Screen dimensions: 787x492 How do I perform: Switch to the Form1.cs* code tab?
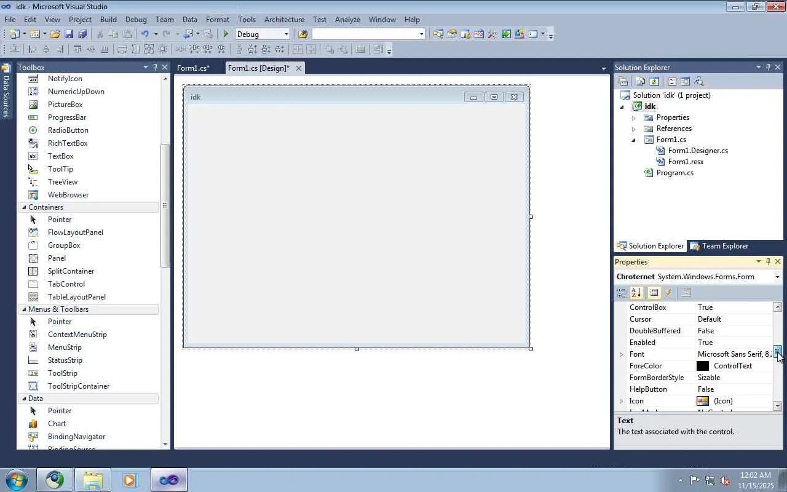pyautogui.click(x=193, y=68)
